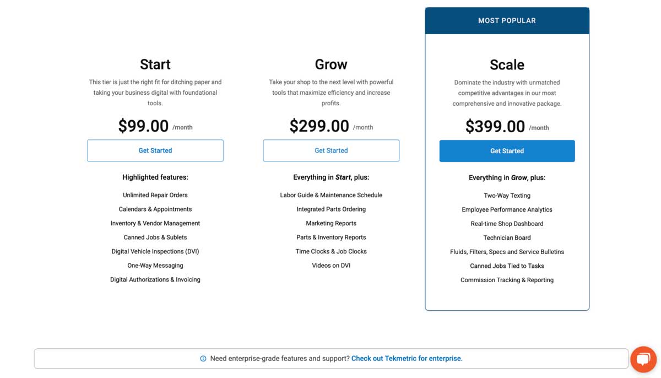Select the Two-Way Texting feature item
This screenshot has width=661, height=378.
(507, 195)
